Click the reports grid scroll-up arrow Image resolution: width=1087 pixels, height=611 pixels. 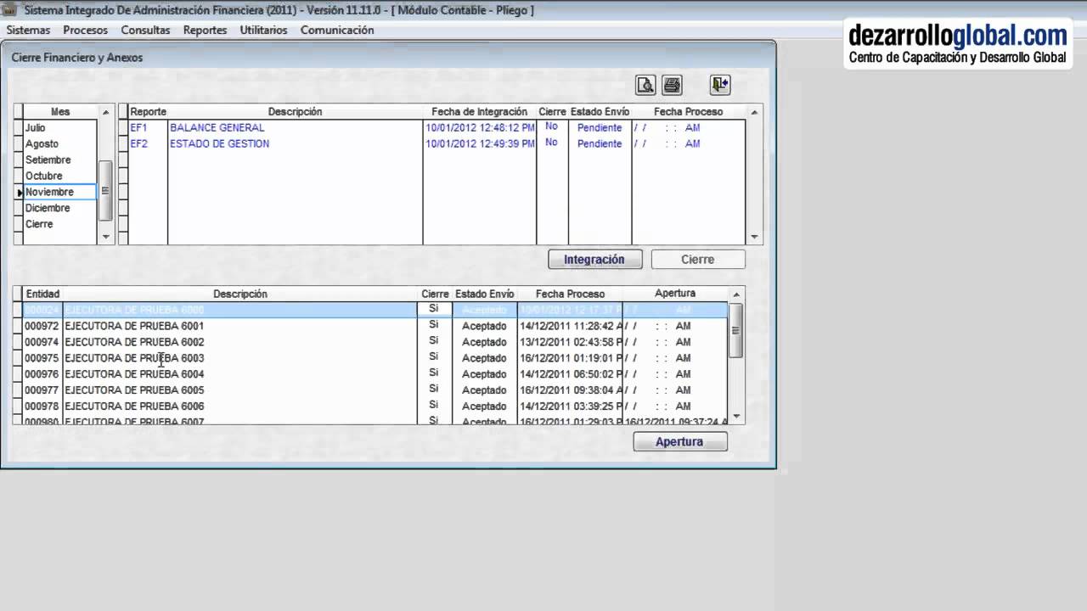754,112
